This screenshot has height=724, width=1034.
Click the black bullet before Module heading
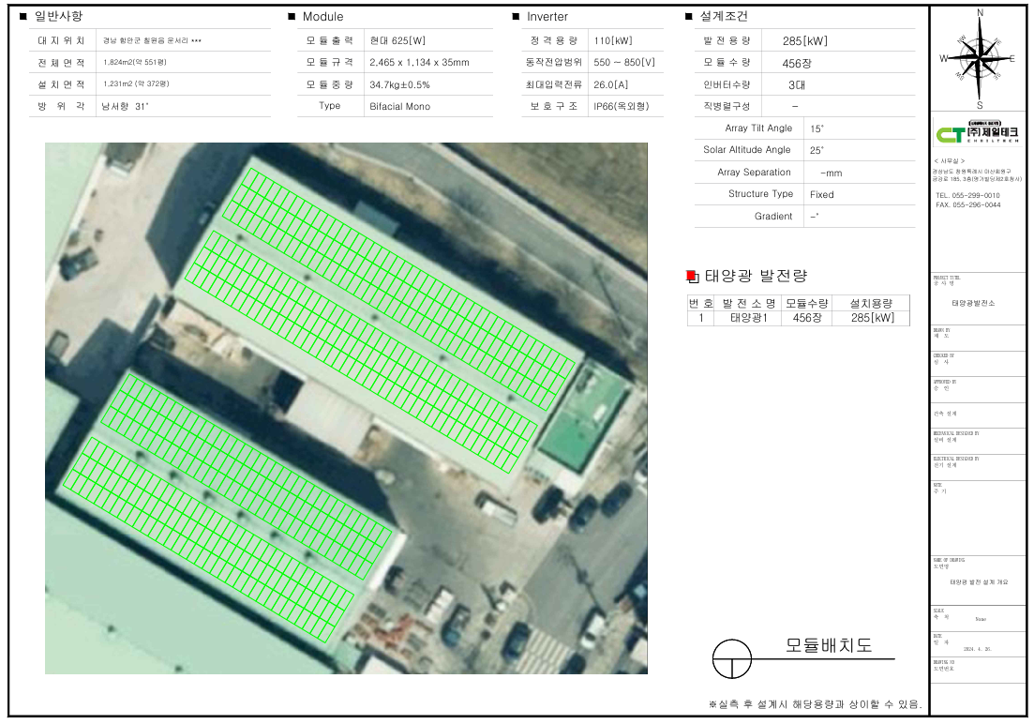292,17
